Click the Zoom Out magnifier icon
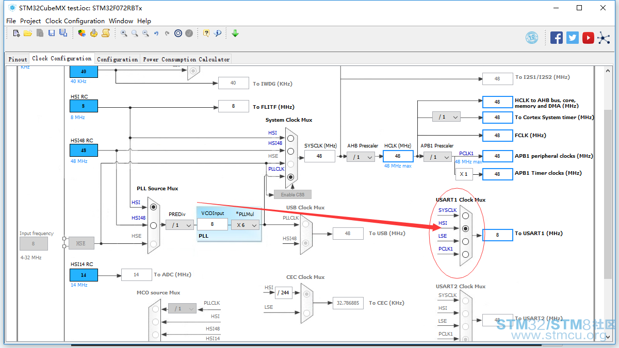 pyautogui.click(x=145, y=33)
